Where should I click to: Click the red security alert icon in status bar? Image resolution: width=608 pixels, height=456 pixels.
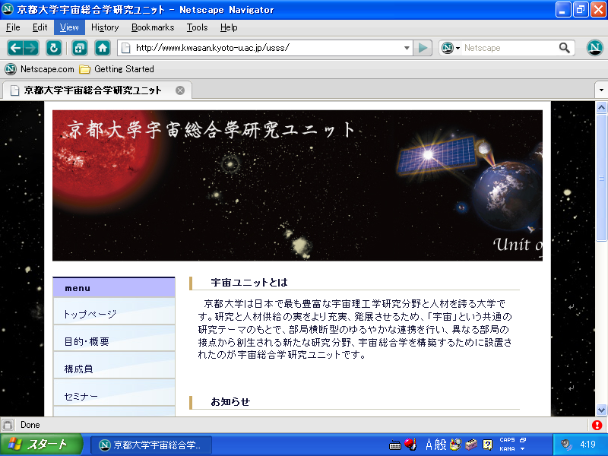click(597, 425)
